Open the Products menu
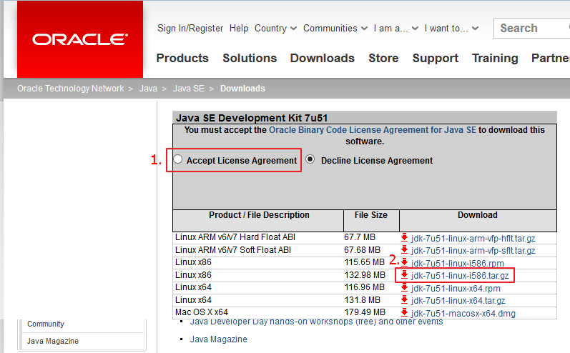This screenshot has width=570, height=353. coord(182,58)
